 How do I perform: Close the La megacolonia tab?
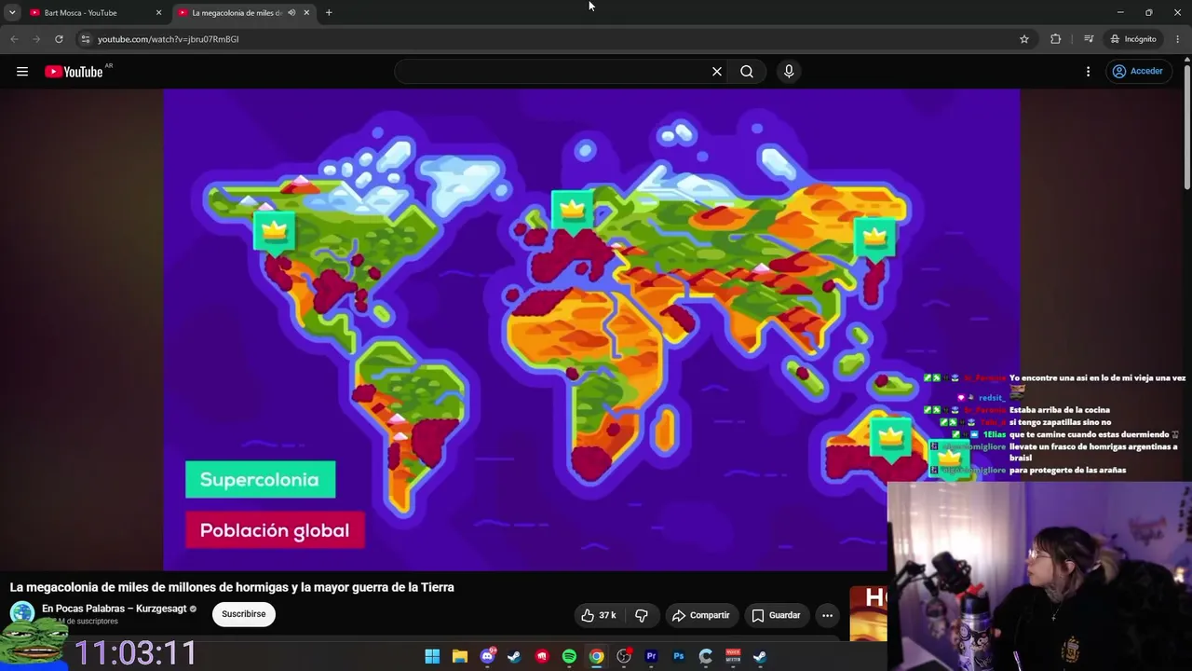point(306,13)
